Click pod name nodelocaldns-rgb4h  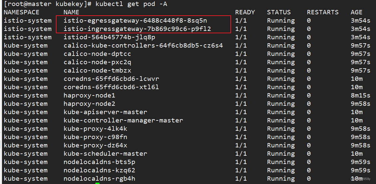(x=99, y=179)
